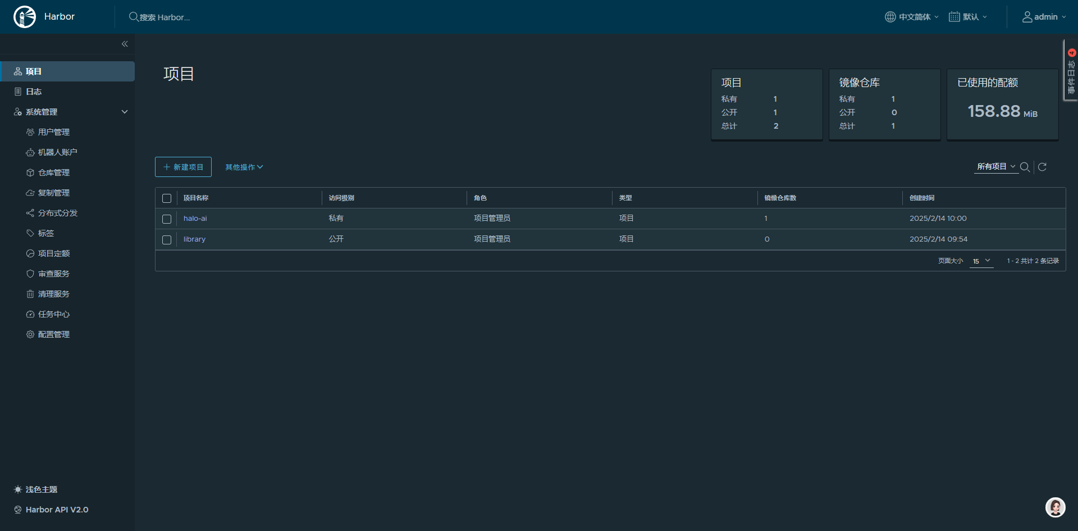Change page size selector from 15
The height and width of the screenshot is (531, 1078).
click(x=981, y=261)
